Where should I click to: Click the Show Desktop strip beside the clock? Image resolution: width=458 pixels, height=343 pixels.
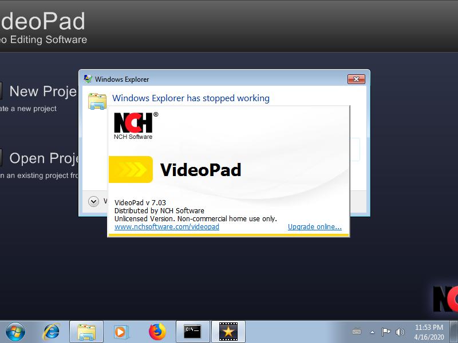[453, 332]
